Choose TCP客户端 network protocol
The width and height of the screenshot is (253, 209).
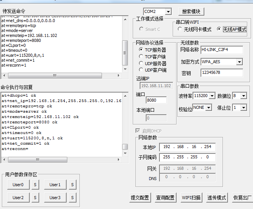(141, 56)
